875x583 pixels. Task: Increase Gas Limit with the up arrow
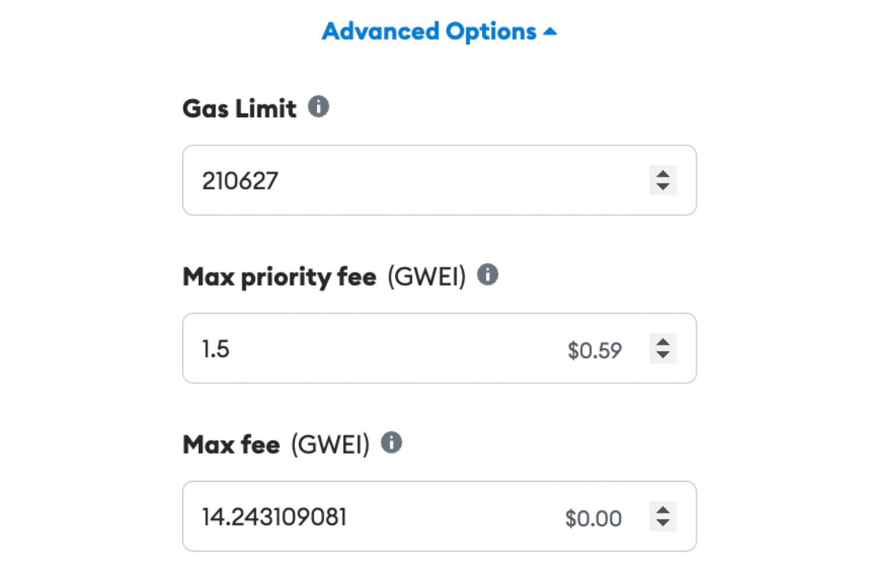point(663,173)
